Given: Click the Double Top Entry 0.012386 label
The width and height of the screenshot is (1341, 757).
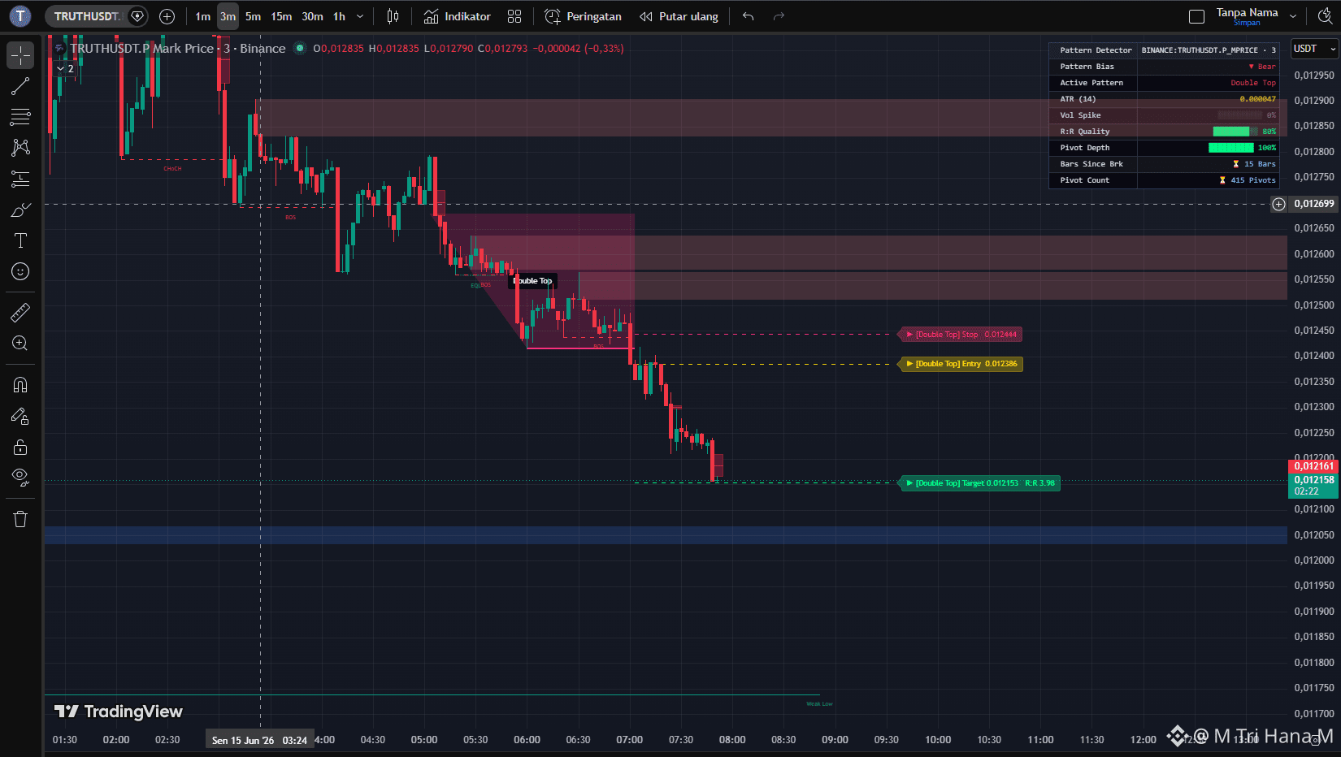Looking at the screenshot, I should [961, 364].
